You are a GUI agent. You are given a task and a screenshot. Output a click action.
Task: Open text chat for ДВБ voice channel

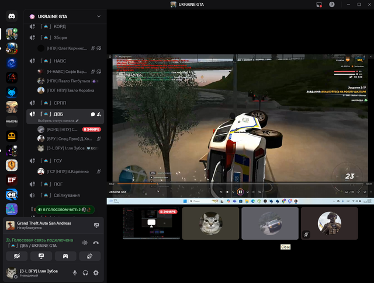click(93, 114)
